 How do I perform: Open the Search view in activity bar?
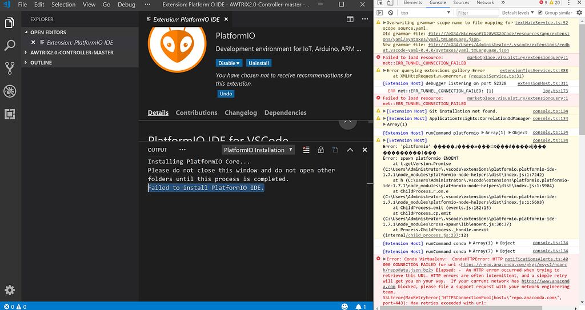pyautogui.click(x=10, y=46)
